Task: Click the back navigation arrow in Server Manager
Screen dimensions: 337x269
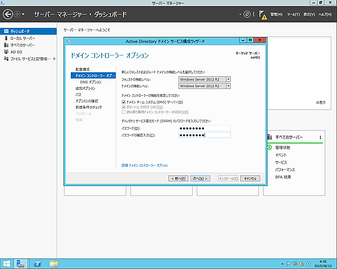Action: 8,13
